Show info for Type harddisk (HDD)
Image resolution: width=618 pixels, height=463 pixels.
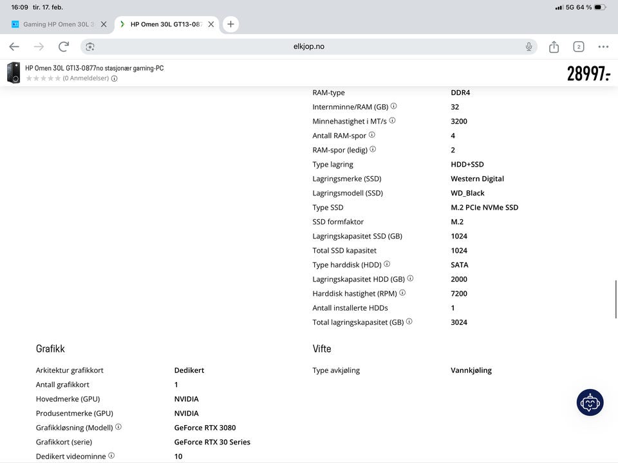point(387,264)
